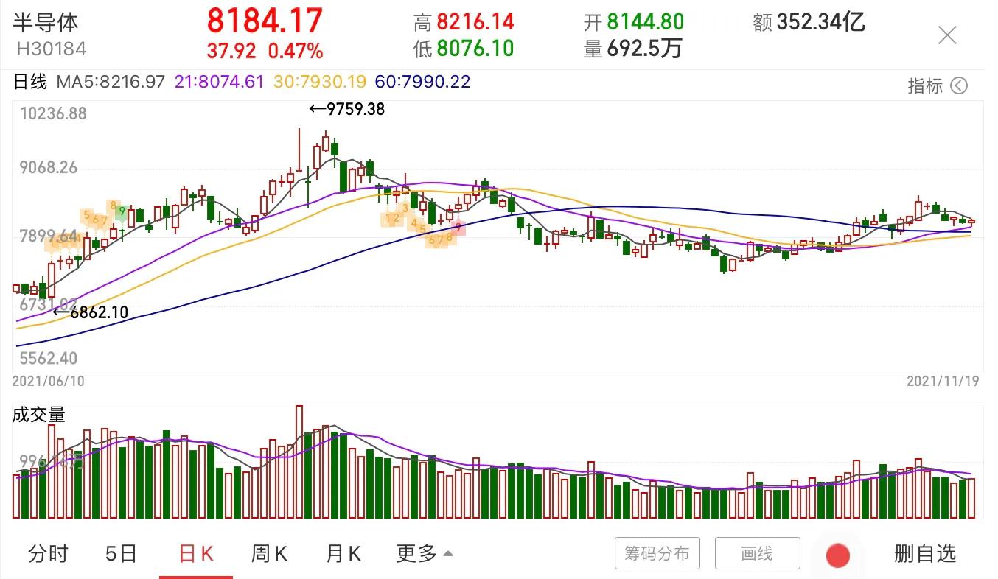Tap the 日线 chart type label

tap(29, 82)
